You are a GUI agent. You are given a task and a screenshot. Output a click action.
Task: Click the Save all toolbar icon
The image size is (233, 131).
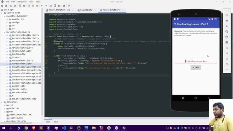click(11, 6)
